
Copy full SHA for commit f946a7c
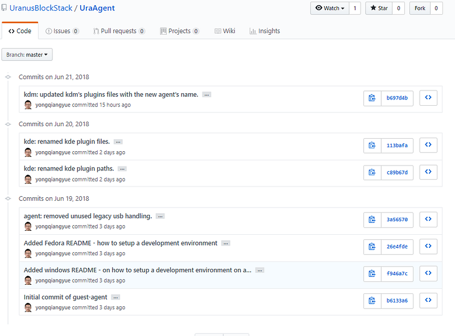coord(372,273)
